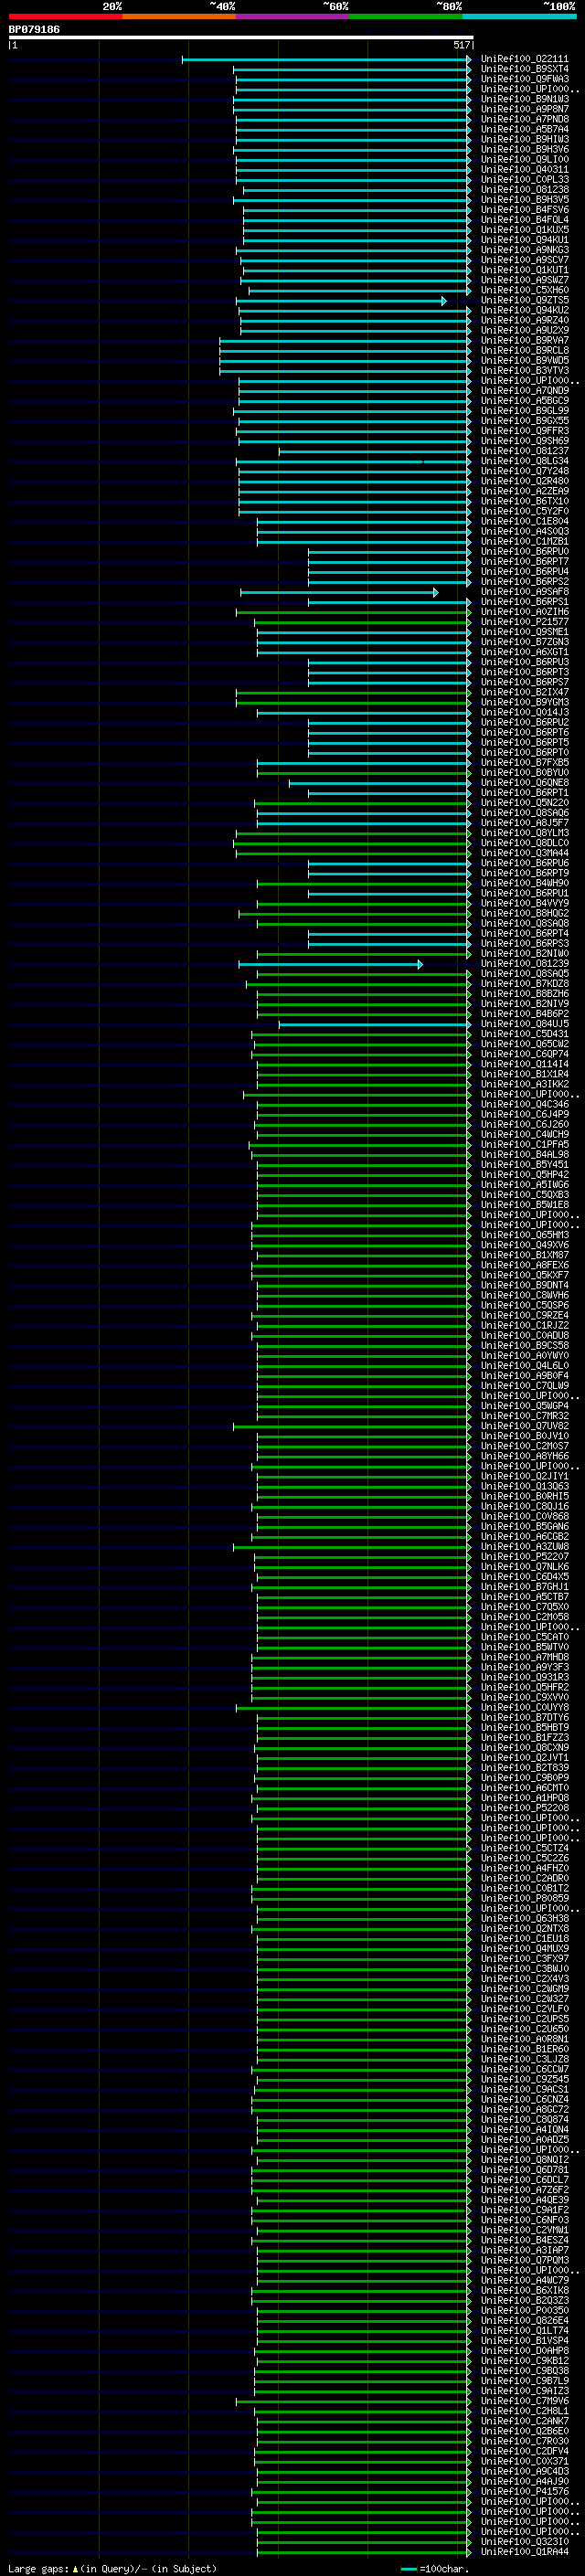The width and height of the screenshot is (585, 2576).
Task: Open hit UniRef100_B9N1W3
Action: [524, 99]
